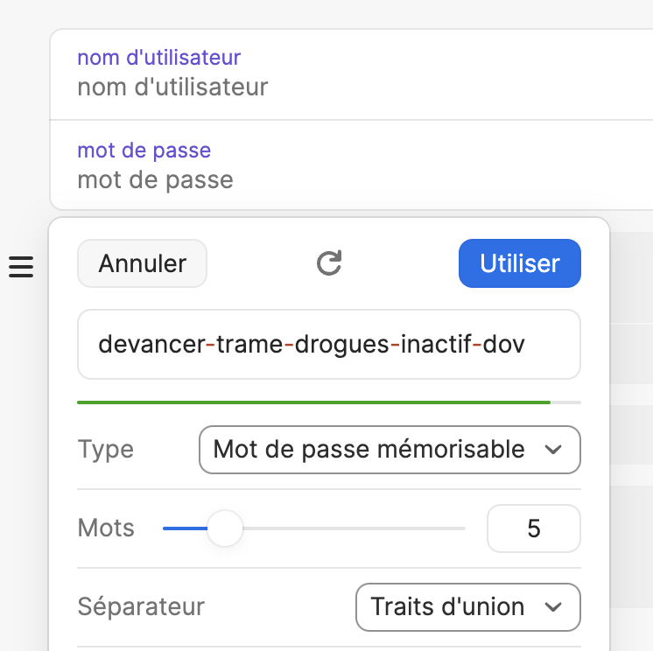Open the Mot de passe mémorisable dropdown
This screenshot has width=653, height=651.
click(390, 450)
